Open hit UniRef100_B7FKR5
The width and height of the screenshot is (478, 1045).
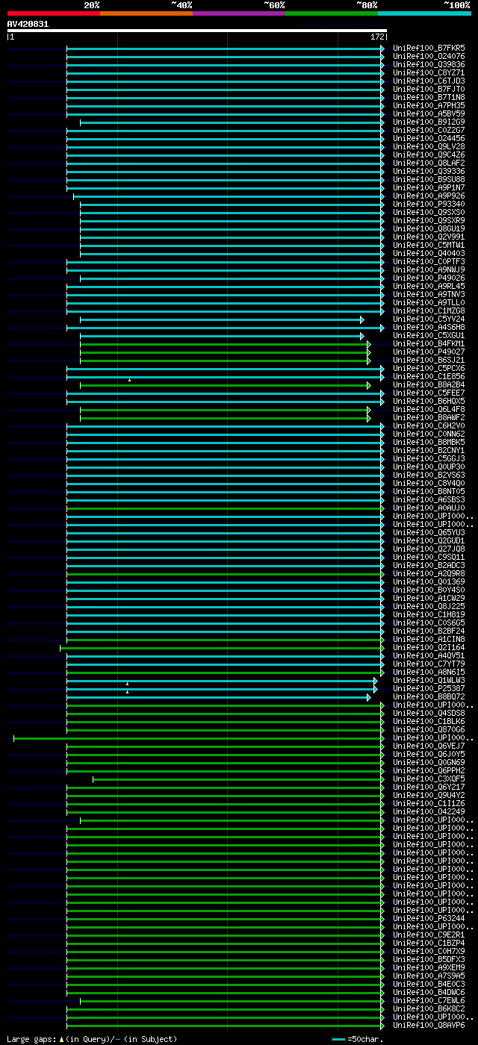click(429, 48)
